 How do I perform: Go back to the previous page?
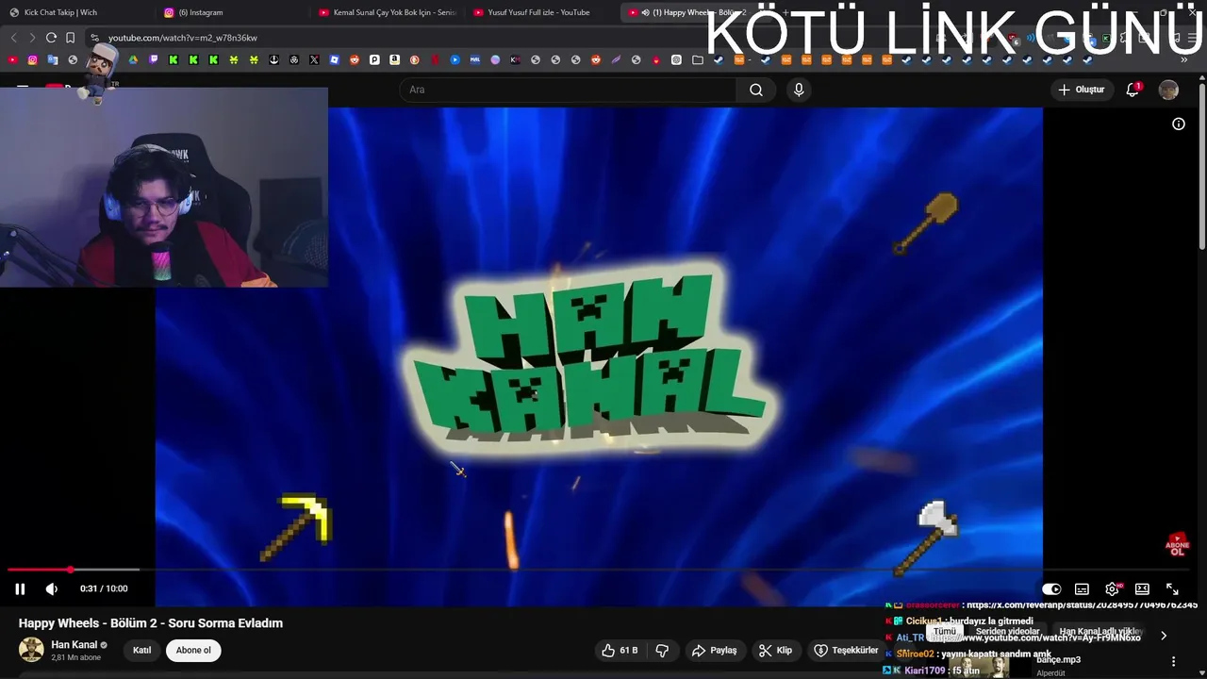coord(13,38)
